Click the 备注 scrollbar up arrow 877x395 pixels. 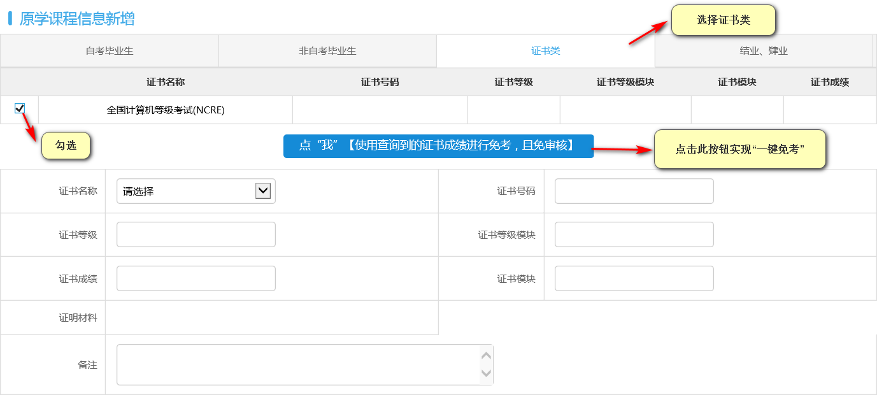(x=487, y=355)
